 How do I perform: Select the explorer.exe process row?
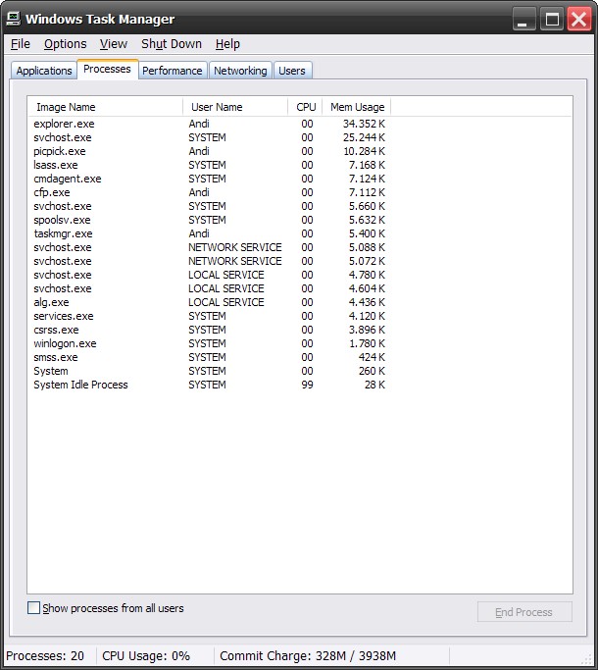[65, 124]
